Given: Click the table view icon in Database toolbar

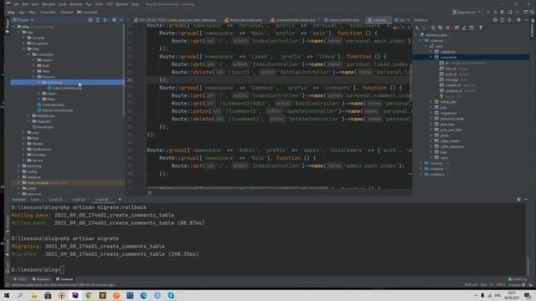Looking at the screenshot, I should coord(457,28).
